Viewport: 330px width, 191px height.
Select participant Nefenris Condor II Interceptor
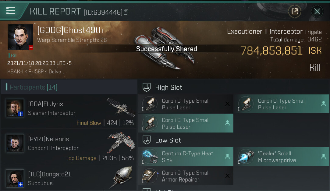point(69,147)
